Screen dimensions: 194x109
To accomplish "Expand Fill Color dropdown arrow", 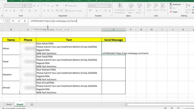I will coord(32,11).
